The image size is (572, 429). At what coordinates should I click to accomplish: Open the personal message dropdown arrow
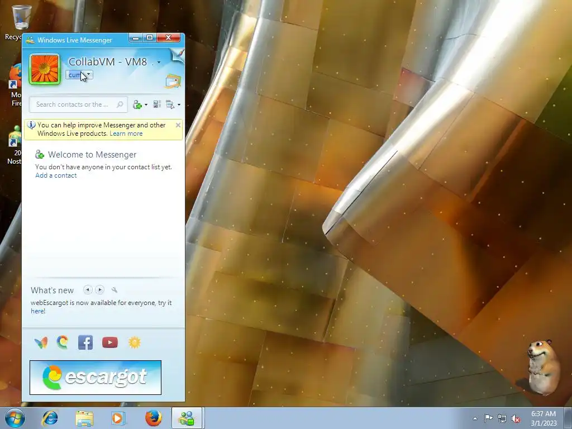click(89, 74)
